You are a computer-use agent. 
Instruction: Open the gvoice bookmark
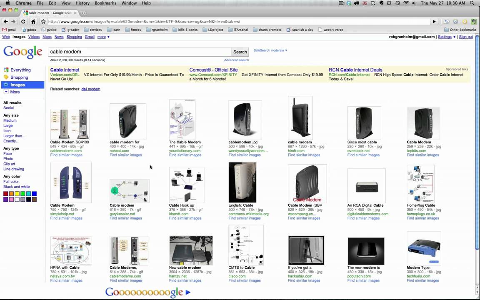tap(49, 30)
